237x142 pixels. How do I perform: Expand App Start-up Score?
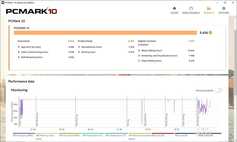19,47
